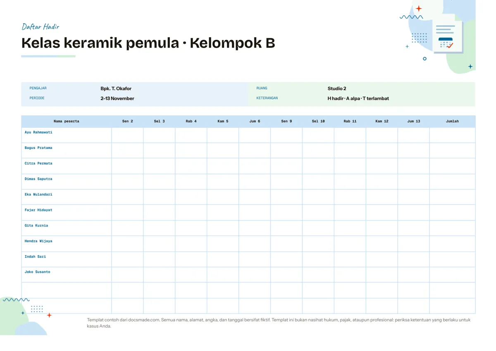Click participant name 'Eka Wulandari'
The image size is (496, 351).
click(38, 194)
